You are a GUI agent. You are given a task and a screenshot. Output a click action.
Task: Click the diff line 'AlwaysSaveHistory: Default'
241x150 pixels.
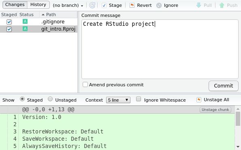click(x=64, y=146)
